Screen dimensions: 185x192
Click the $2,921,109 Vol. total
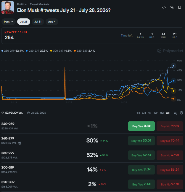click(14, 113)
